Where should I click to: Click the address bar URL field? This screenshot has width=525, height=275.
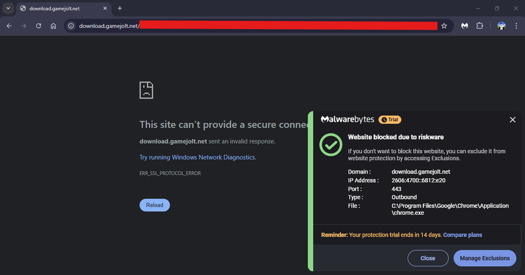pyautogui.click(x=258, y=26)
